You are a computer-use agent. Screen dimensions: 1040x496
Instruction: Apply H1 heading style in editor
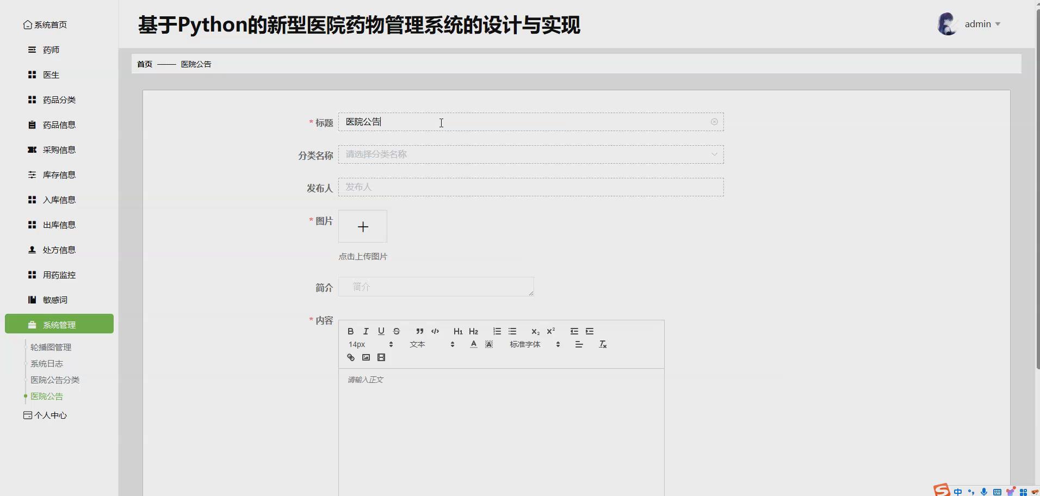(458, 331)
